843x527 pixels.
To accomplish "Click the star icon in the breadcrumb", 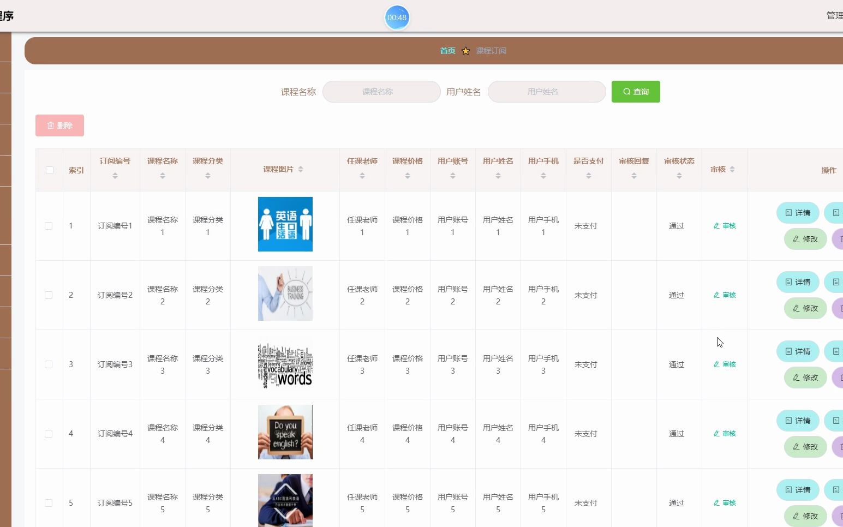I will [x=465, y=51].
